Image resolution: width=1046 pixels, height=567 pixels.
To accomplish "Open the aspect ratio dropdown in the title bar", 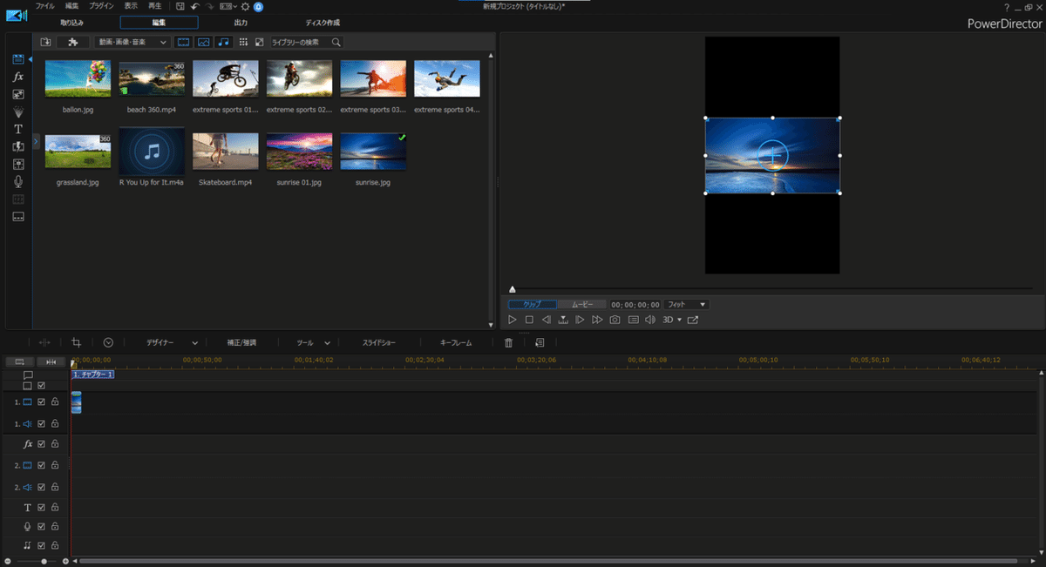I will point(228,6).
